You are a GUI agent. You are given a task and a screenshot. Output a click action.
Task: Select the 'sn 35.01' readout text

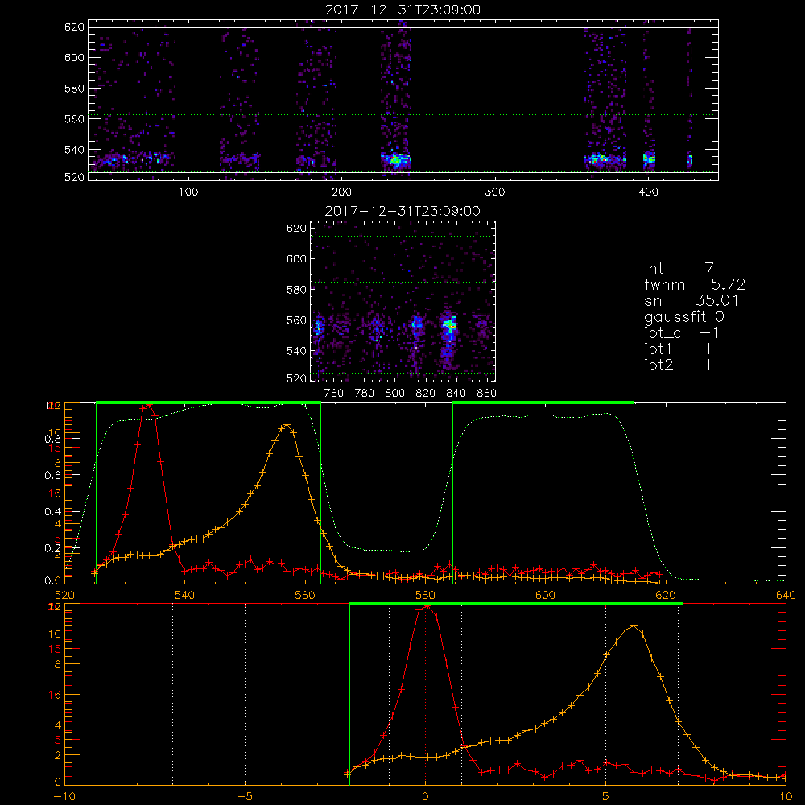[x=691, y=300]
